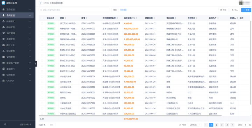This screenshot has width=252, height=128.
Task: Sort by 支出合同 column arrows
Action: 175,18
